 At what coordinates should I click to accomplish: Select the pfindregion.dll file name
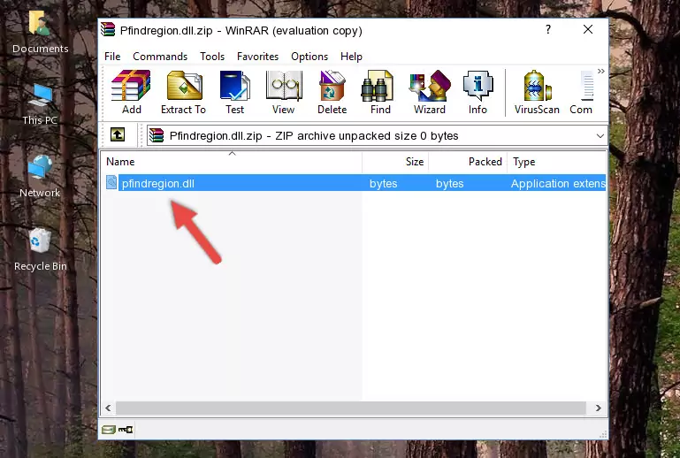[x=158, y=183]
